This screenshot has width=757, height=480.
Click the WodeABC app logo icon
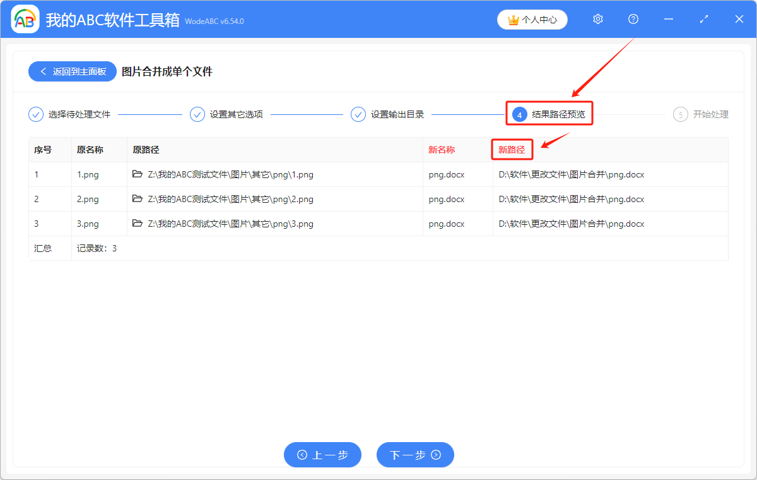coord(25,20)
